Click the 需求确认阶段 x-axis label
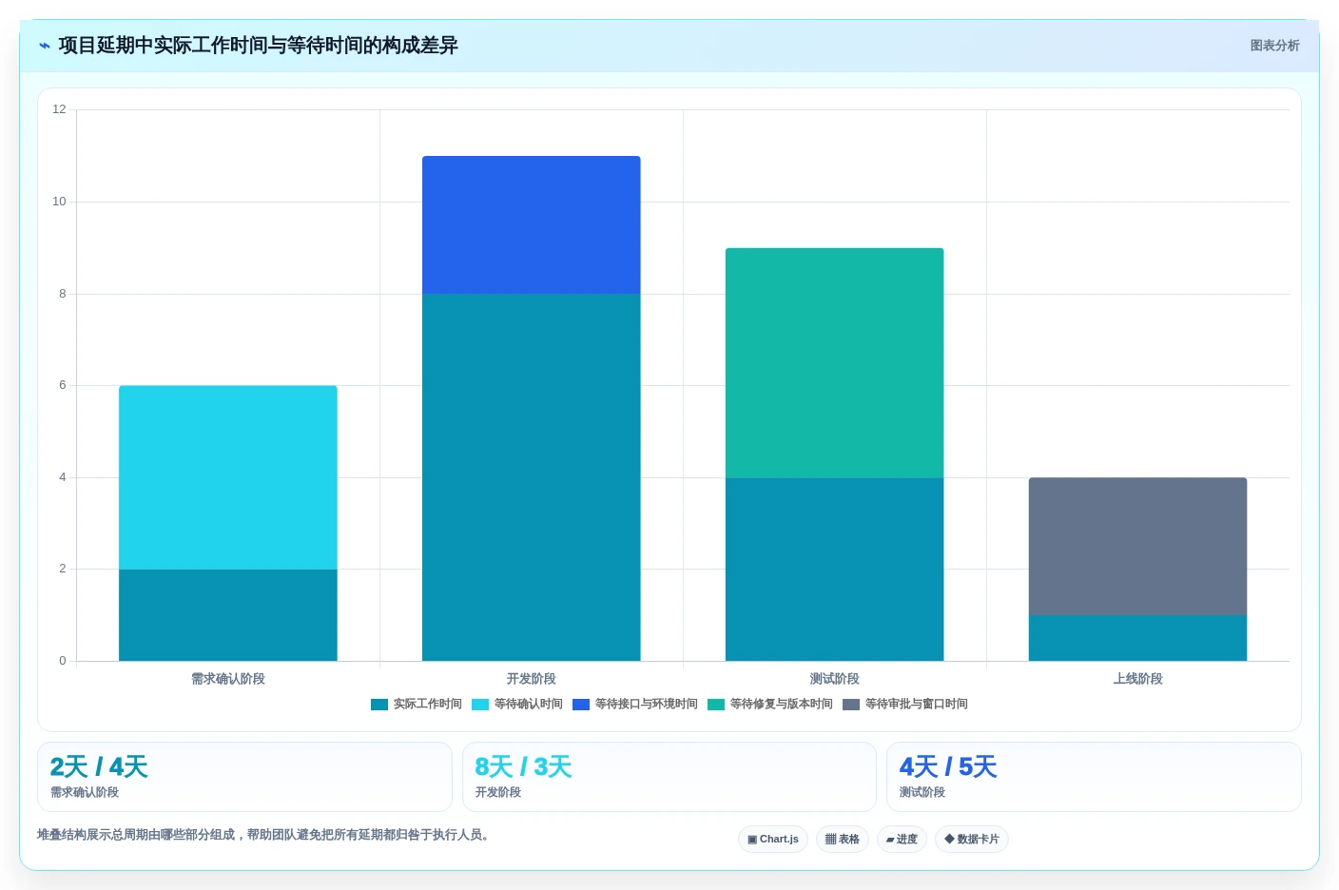1339x890 pixels. [228, 679]
